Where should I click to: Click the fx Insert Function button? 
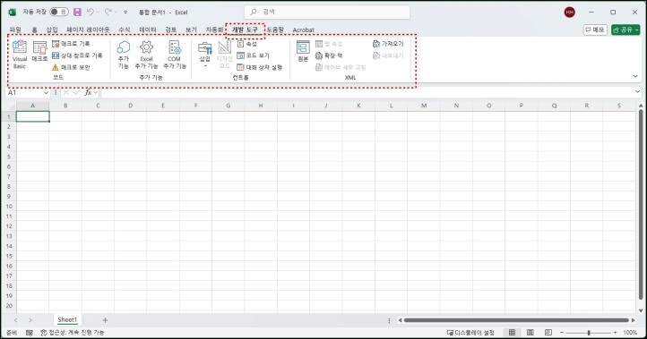tap(88, 93)
